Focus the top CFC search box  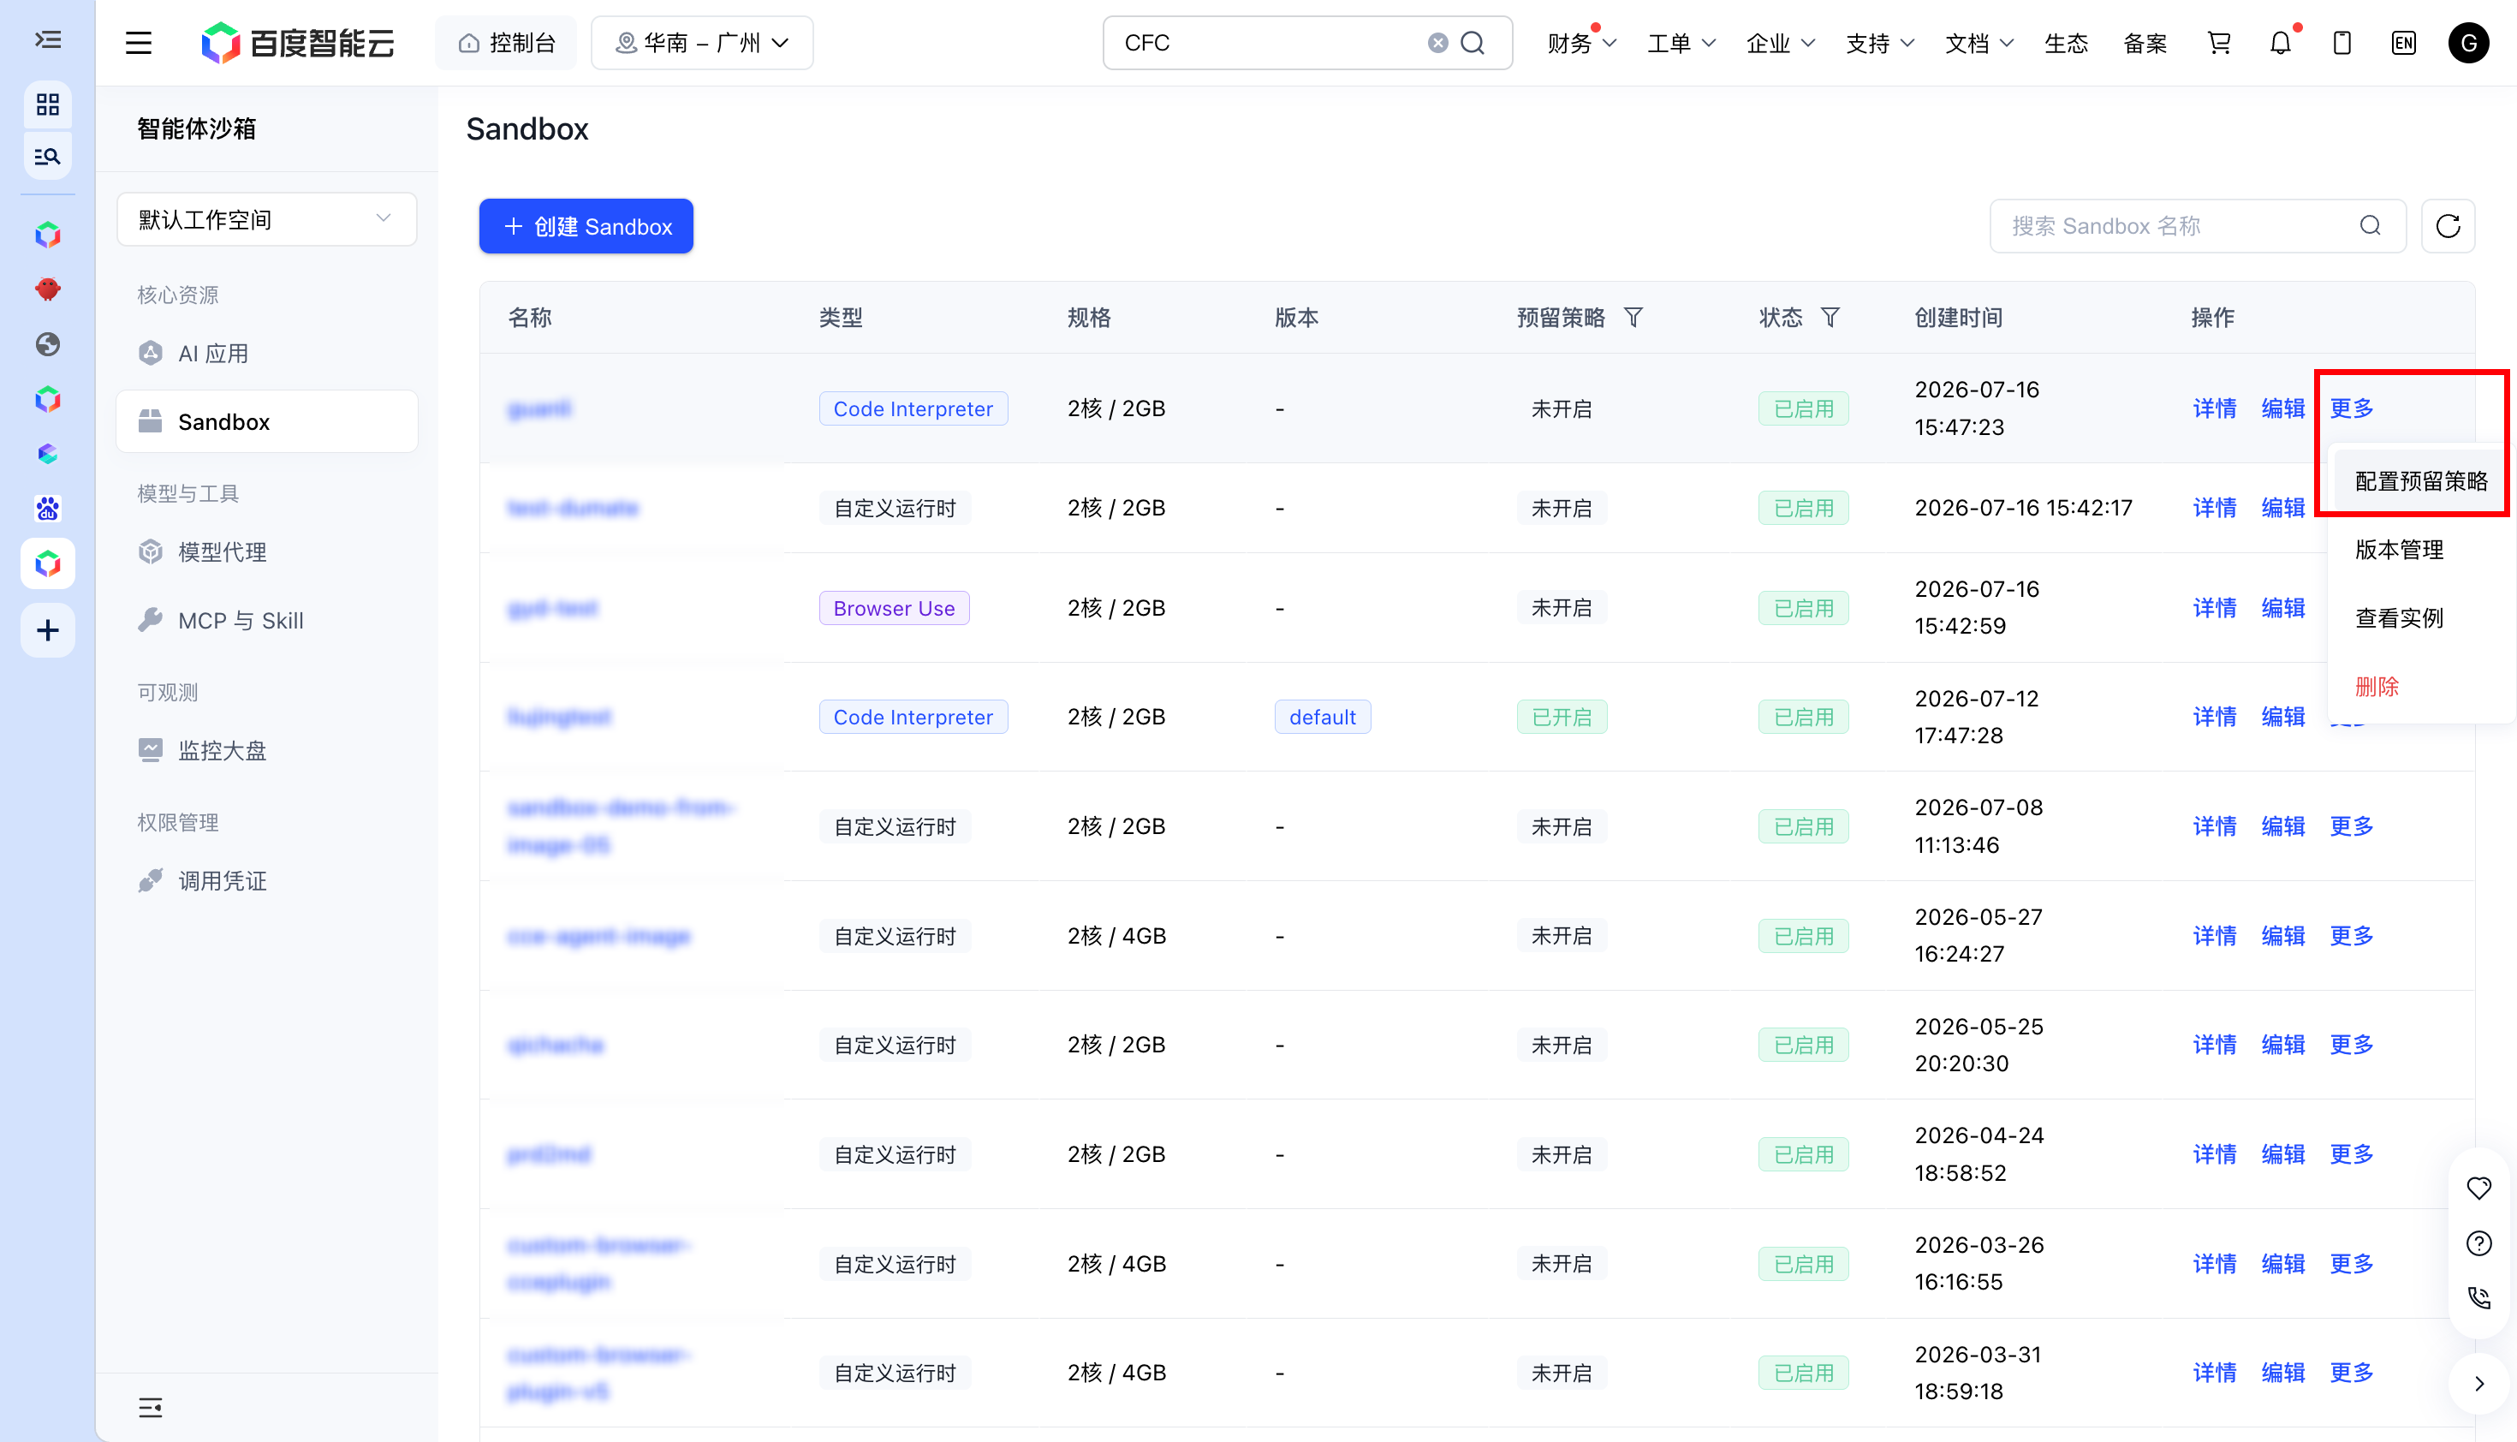click(1307, 43)
